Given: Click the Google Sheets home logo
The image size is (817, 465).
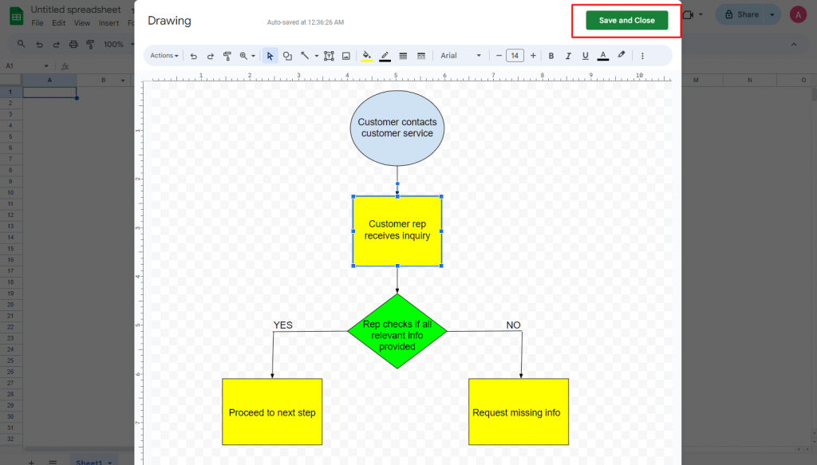Looking at the screenshot, I should (16, 16).
